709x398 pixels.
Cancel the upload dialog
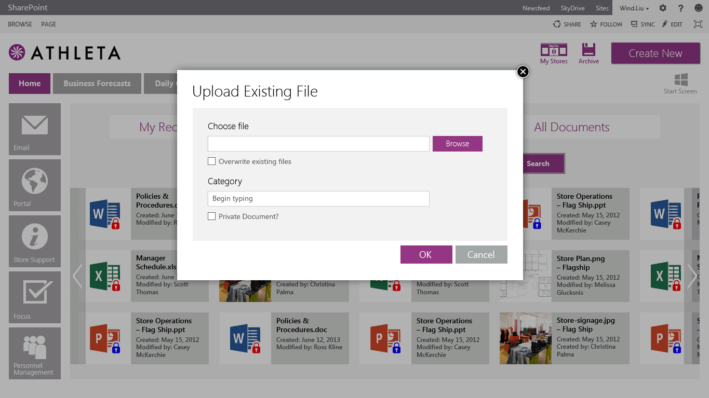(x=481, y=254)
